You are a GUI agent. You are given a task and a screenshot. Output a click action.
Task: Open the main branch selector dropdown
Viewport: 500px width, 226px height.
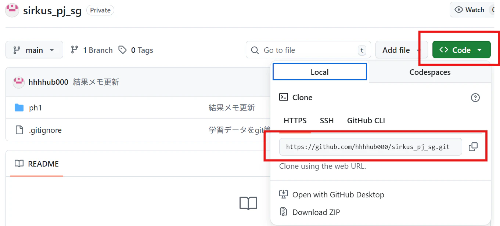(x=34, y=50)
